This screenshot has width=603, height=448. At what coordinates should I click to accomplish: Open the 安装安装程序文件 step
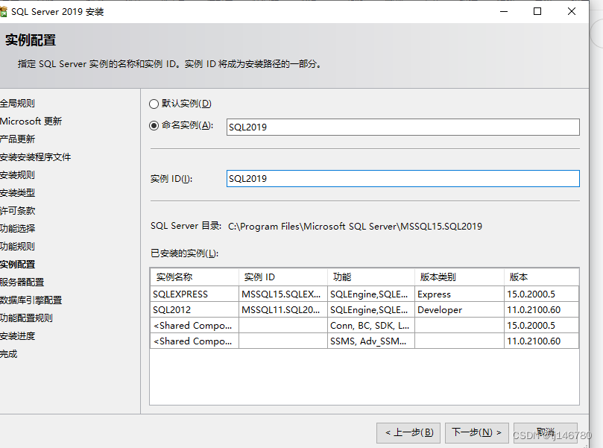click(x=35, y=157)
